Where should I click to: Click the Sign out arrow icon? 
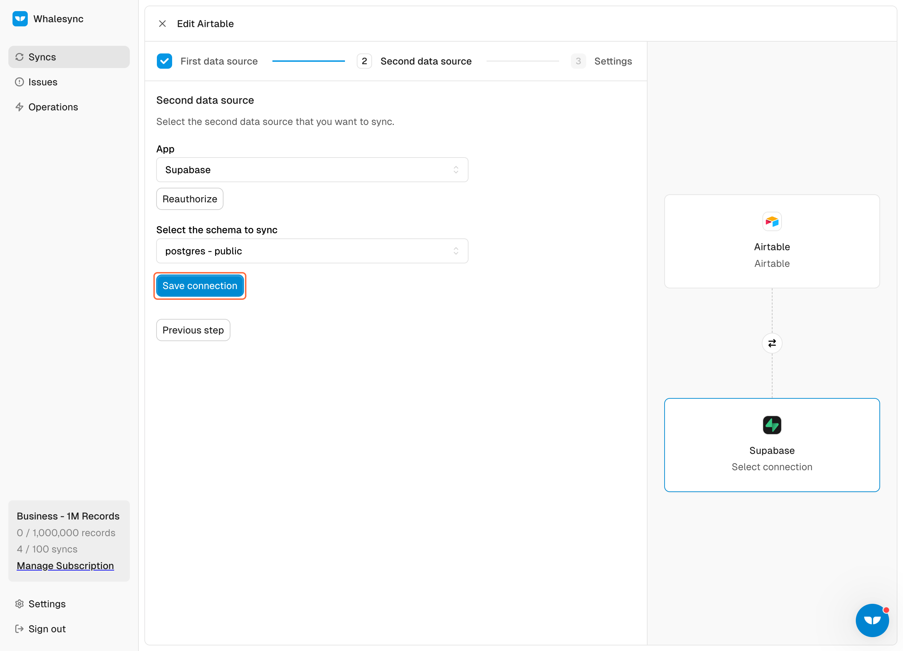pyautogui.click(x=19, y=629)
